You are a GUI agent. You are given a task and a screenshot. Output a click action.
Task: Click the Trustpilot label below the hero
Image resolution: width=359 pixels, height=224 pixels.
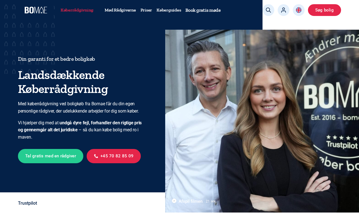27,203
